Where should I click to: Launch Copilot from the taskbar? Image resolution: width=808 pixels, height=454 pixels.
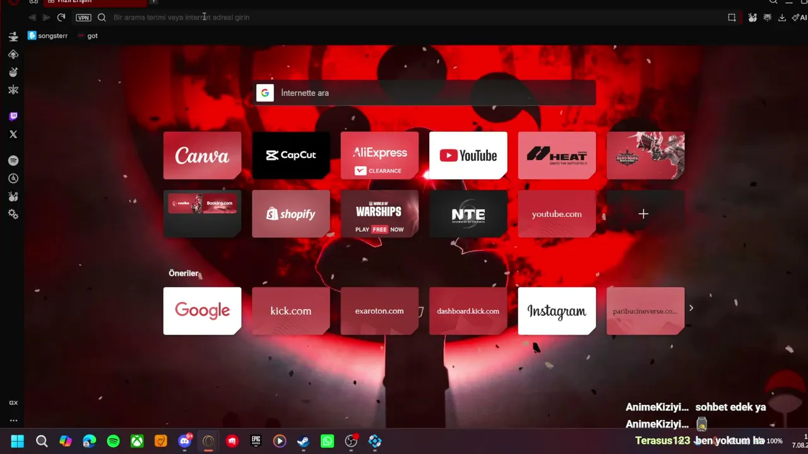coord(66,441)
